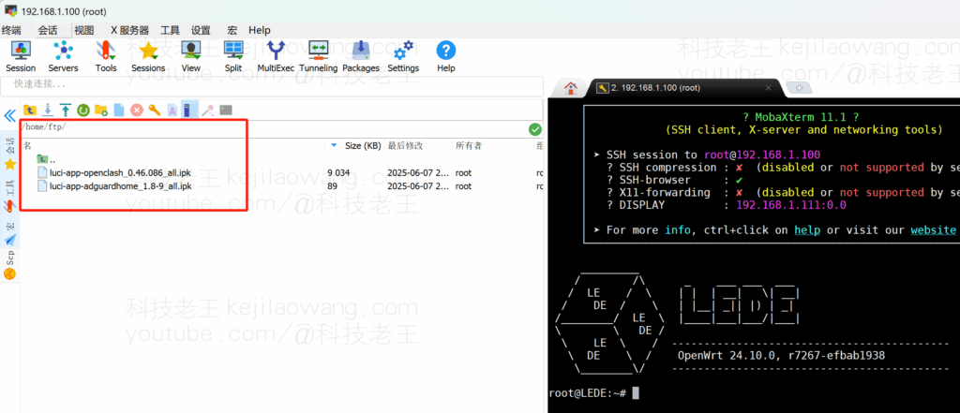Click the magic wand icon in SFTP toolbar
960x413 pixels.
point(207,110)
